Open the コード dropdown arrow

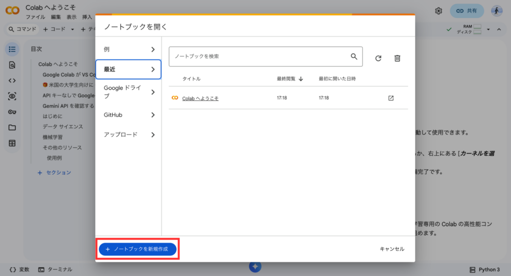(72, 29)
